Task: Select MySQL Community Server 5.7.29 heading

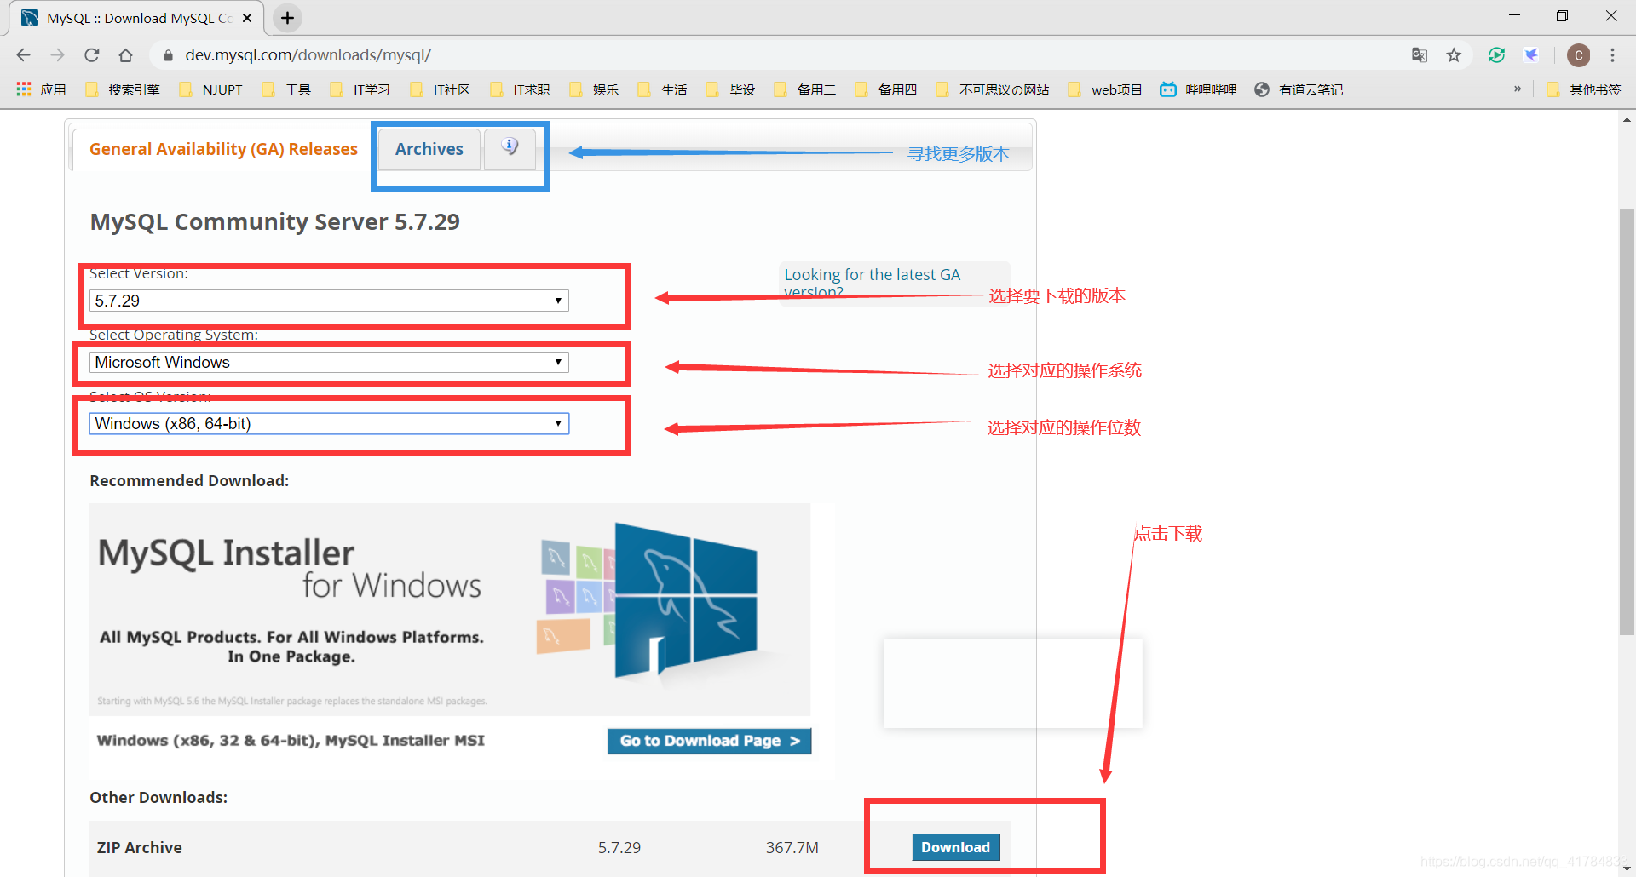Action: point(274,222)
